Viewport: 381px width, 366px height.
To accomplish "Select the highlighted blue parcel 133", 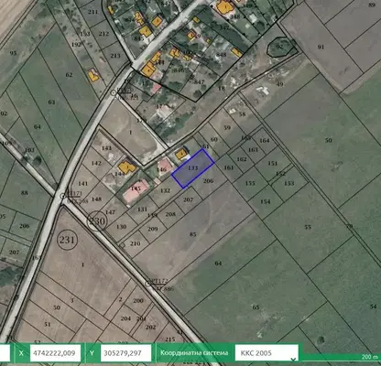I will pyautogui.click(x=192, y=168).
